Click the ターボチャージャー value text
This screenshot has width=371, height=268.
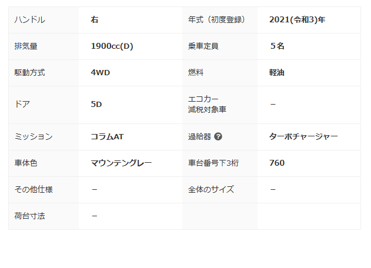pyautogui.click(x=303, y=137)
